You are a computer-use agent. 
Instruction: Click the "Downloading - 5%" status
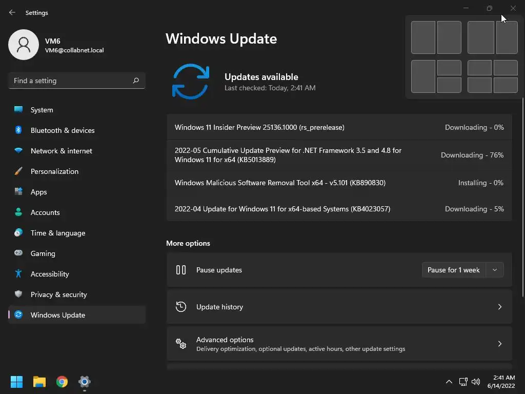tap(474, 209)
